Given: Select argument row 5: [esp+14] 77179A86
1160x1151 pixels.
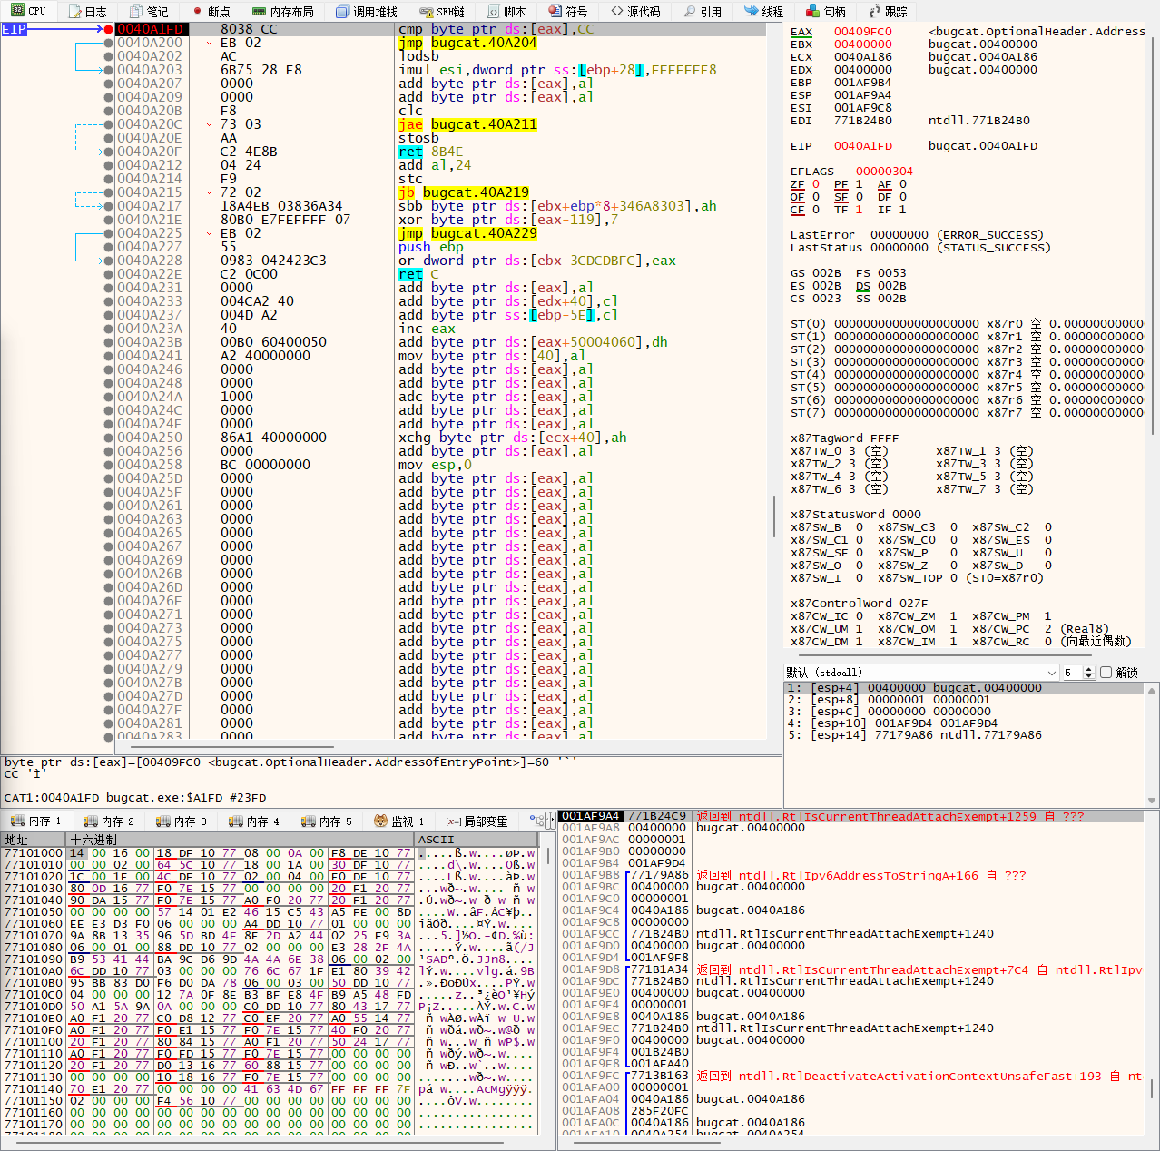Looking at the screenshot, I should (963, 735).
